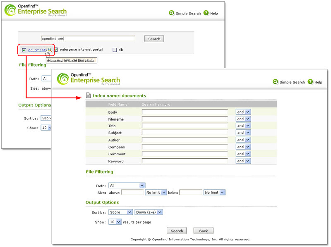Click the Subject search keyword field
The image size is (331, 247).
pyautogui.click(x=185, y=133)
